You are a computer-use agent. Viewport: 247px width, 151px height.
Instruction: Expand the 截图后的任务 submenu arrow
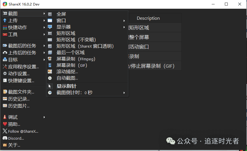[44, 46]
